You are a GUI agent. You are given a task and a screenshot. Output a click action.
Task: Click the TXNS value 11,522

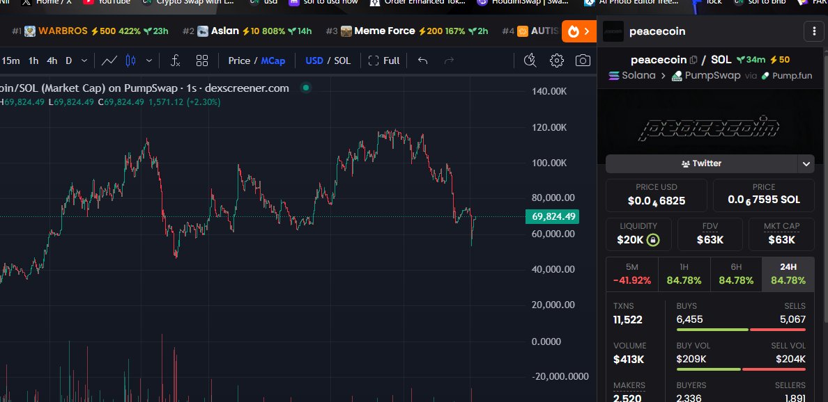point(628,320)
